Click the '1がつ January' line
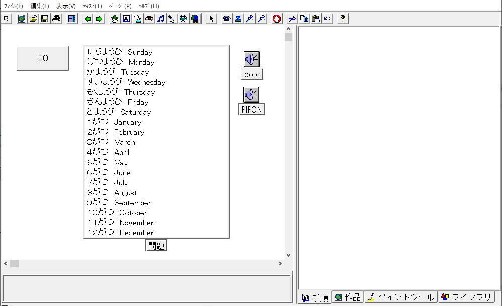The width and height of the screenshot is (502, 306). (x=114, y=122)
